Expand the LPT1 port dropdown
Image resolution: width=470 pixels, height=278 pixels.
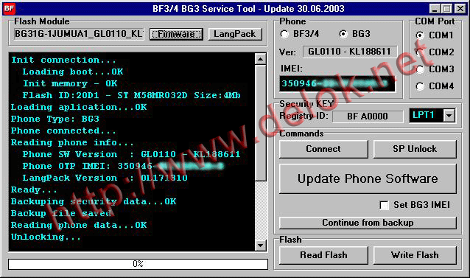pos(449,116)
